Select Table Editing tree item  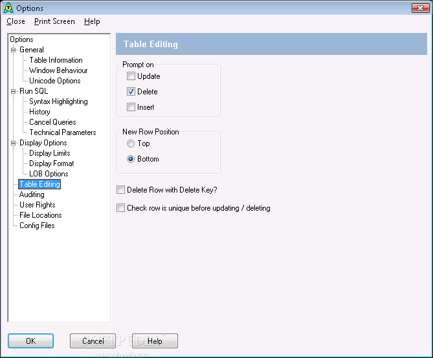tap(39, 184)
